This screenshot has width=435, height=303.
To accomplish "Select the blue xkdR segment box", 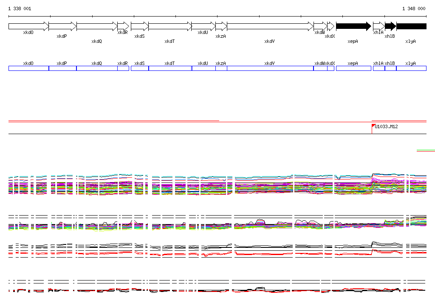I will tap(123, 68).
